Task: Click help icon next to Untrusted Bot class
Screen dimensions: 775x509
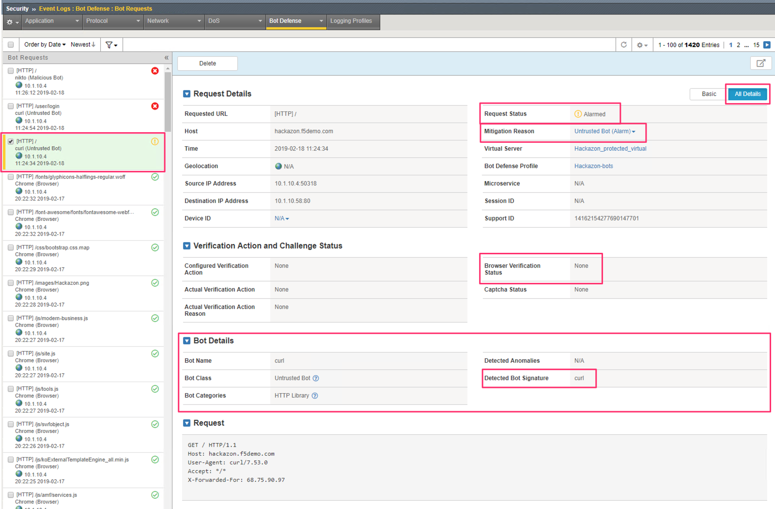Action: (316, 378)
